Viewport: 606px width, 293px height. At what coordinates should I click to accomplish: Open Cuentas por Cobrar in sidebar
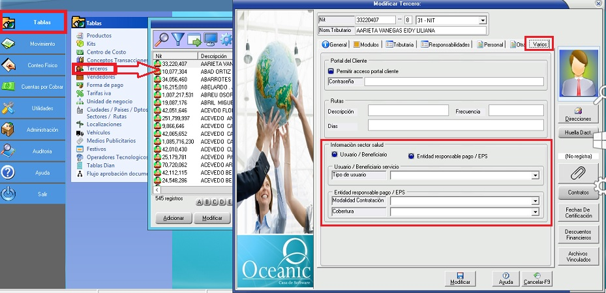pos(33,87)
